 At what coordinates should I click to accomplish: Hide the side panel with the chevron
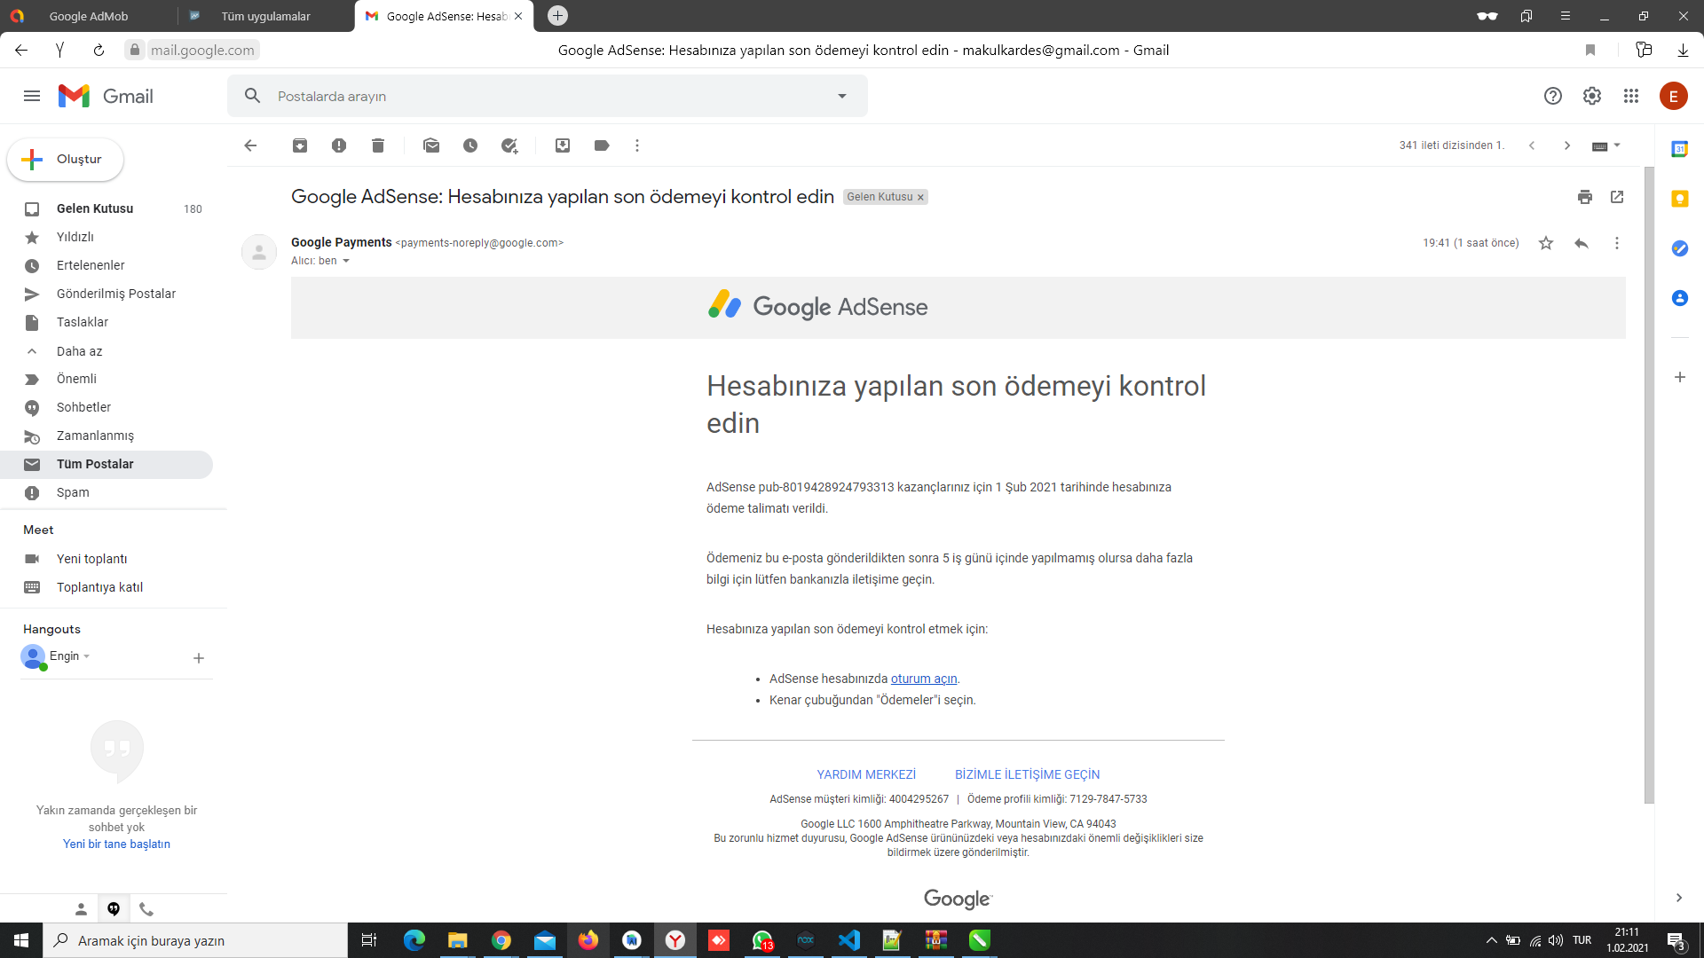tap(1679, 898)
